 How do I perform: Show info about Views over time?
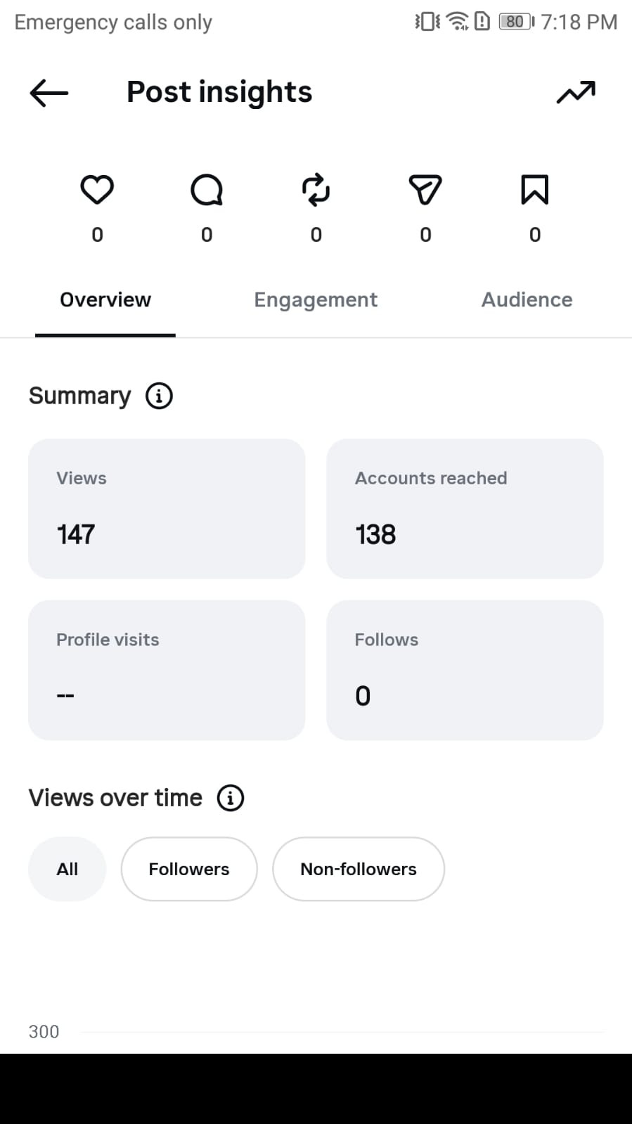(231, 798)
